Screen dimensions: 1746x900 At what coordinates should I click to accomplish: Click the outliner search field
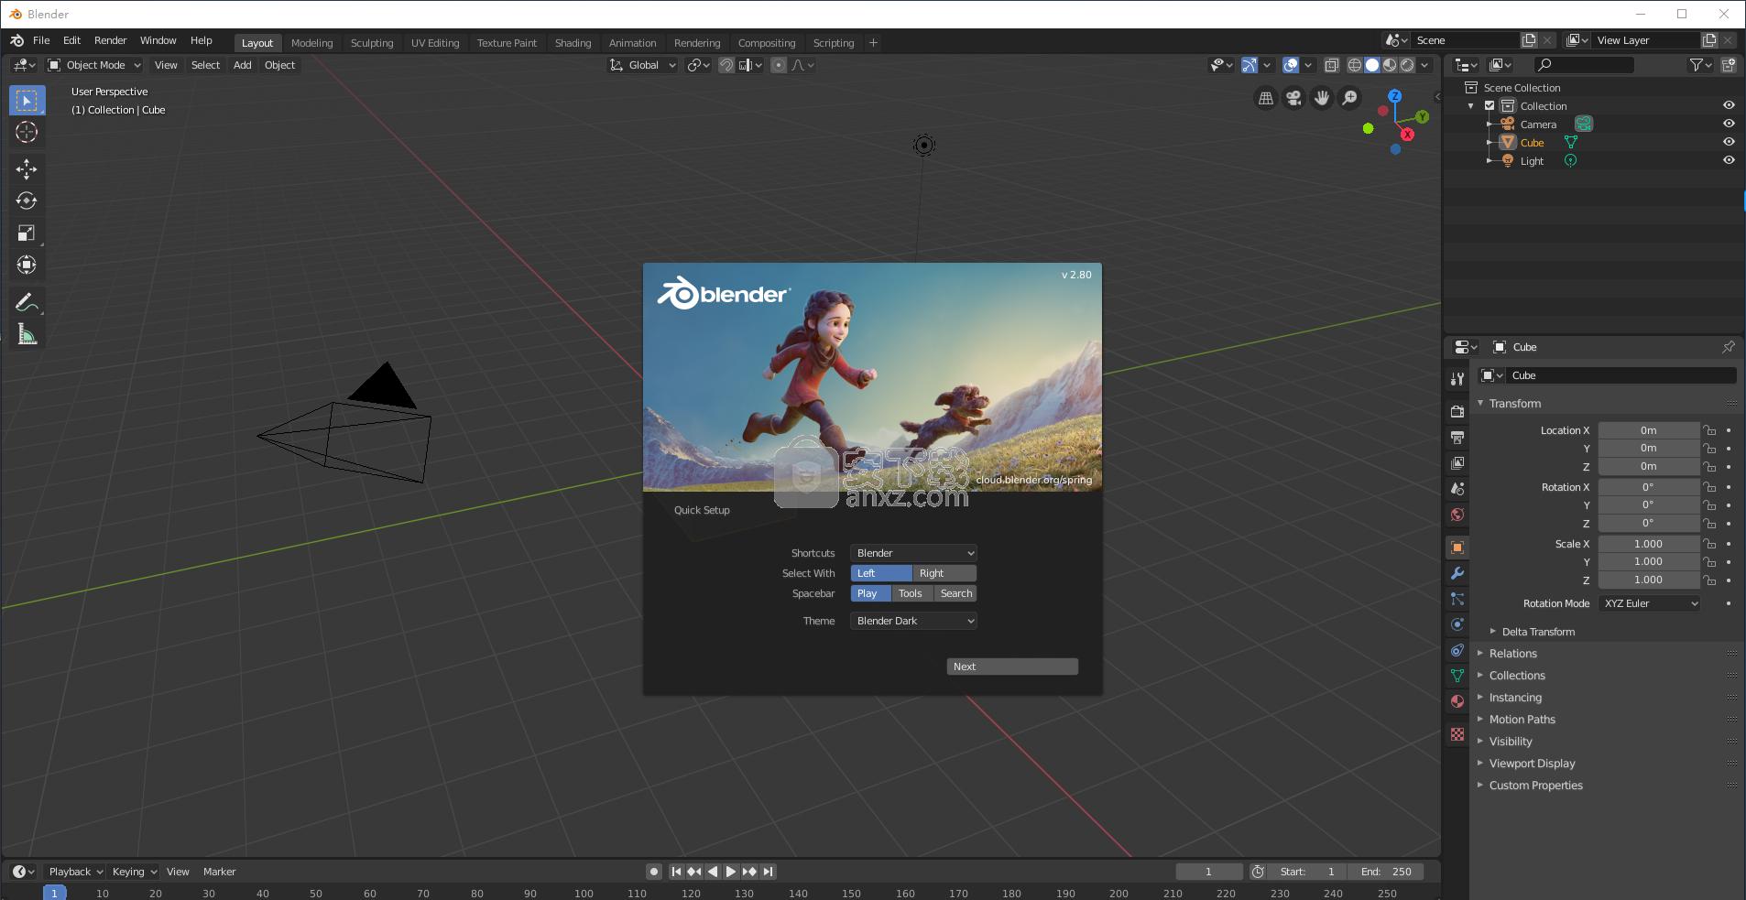click(x=1583, y=65)
